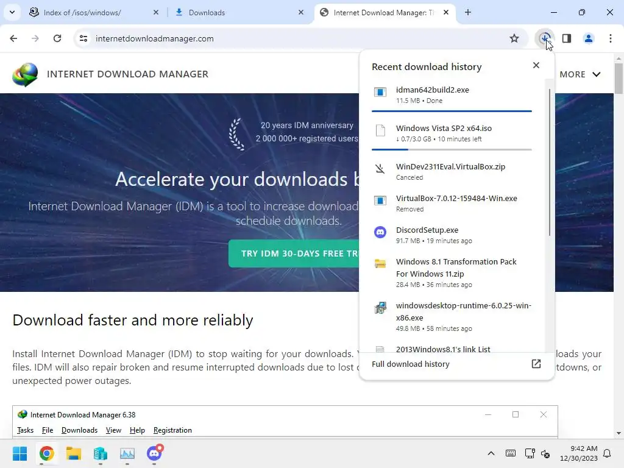Close the Index of /isos/windows/ tab
The width and height of the screenshot is (624, 468).
click(156, 12)
